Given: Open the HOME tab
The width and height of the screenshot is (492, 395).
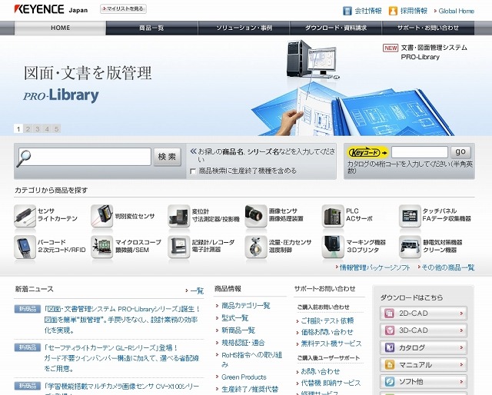Looking at the screenshot, I should [60, 28].
